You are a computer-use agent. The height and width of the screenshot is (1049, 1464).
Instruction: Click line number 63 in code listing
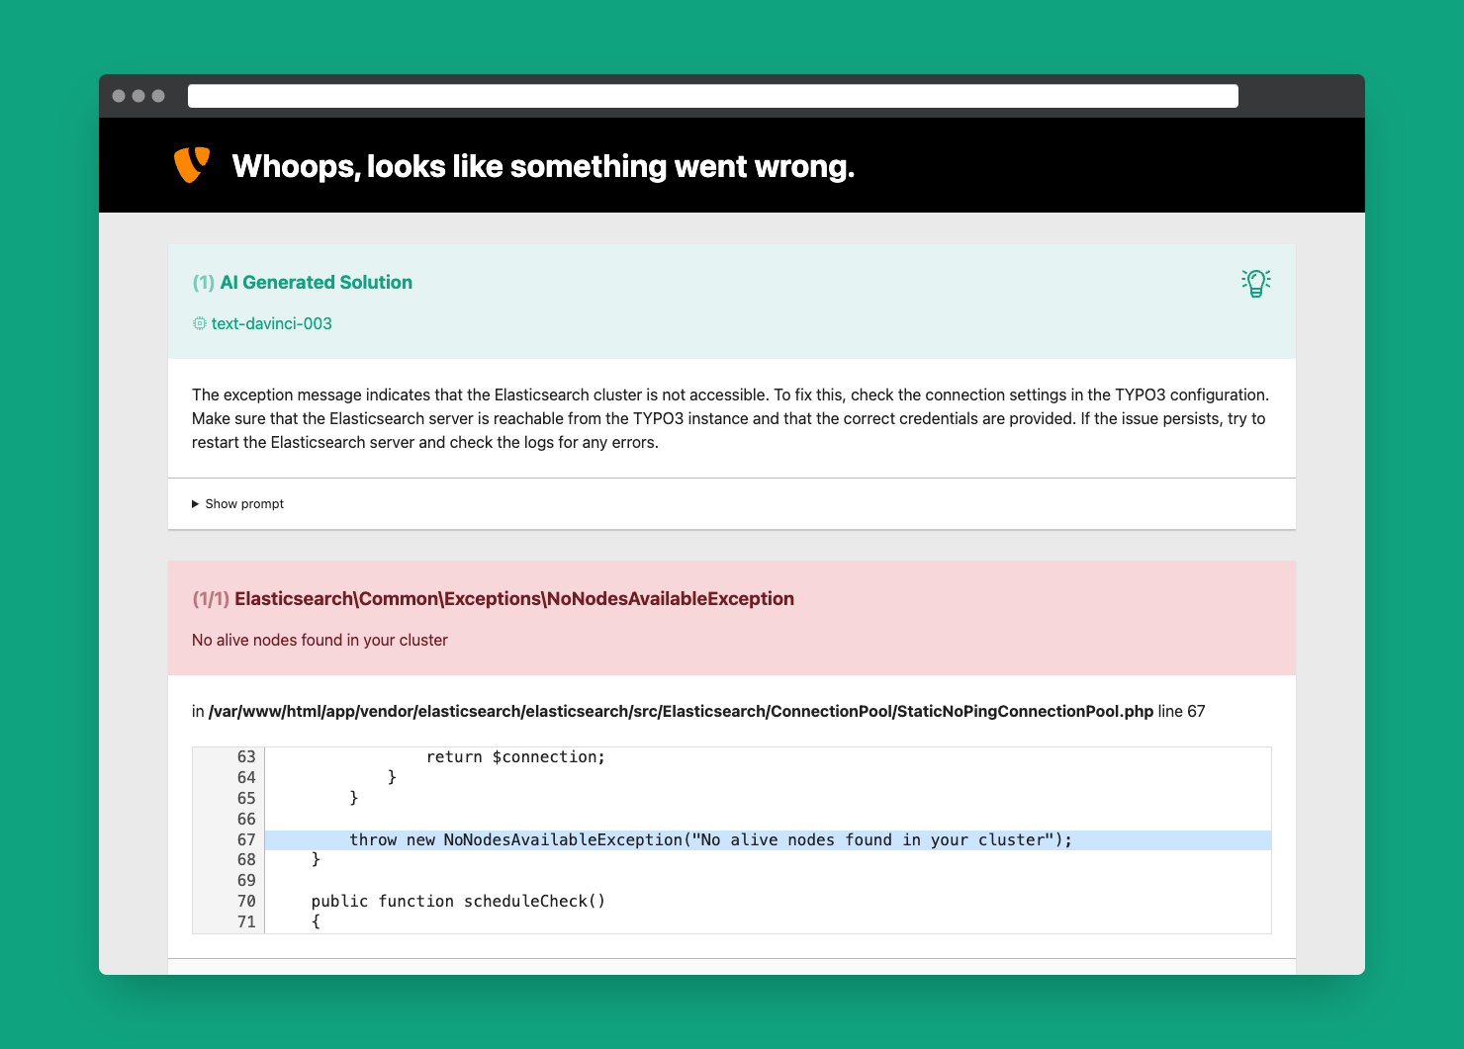pyautogui.click(x=246, y=757)
